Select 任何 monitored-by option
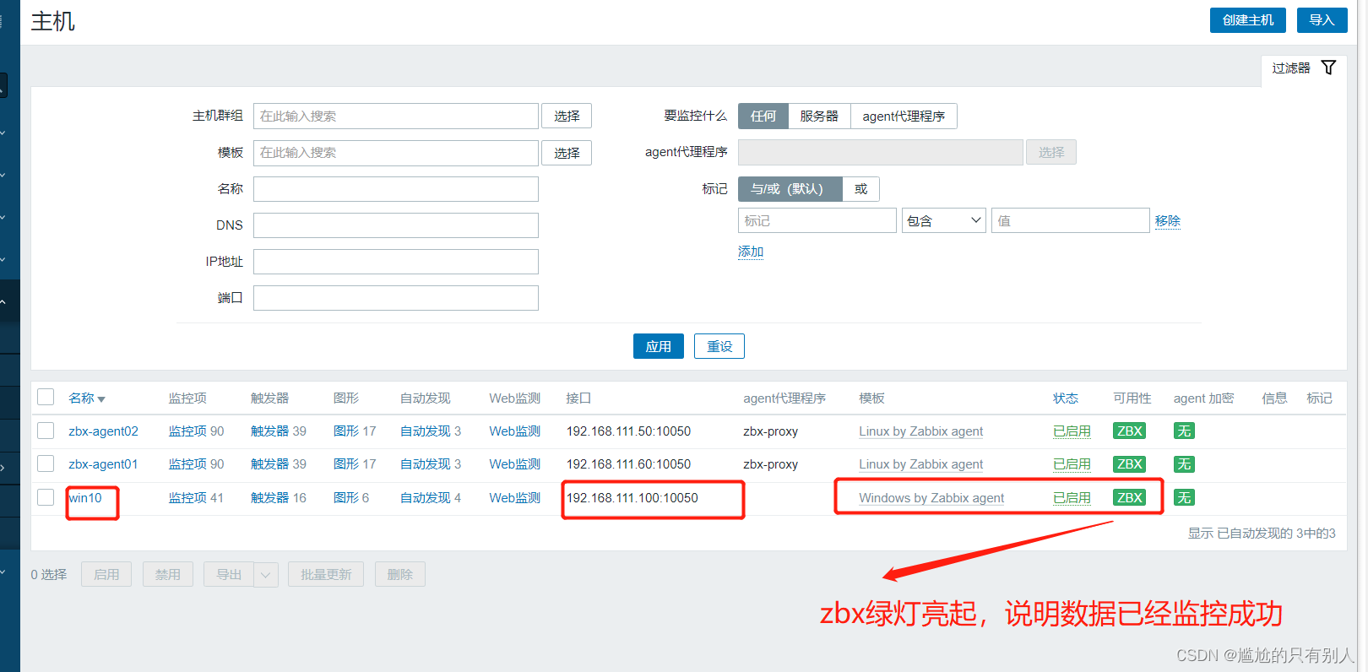 point(763,116)
